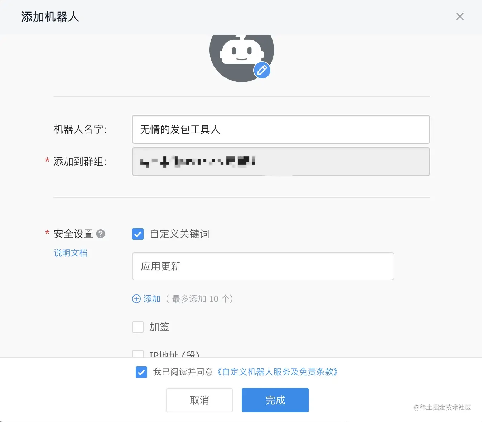Enable the IP地址(段) checkbox
482x422 pixels.
click(138, 354)
